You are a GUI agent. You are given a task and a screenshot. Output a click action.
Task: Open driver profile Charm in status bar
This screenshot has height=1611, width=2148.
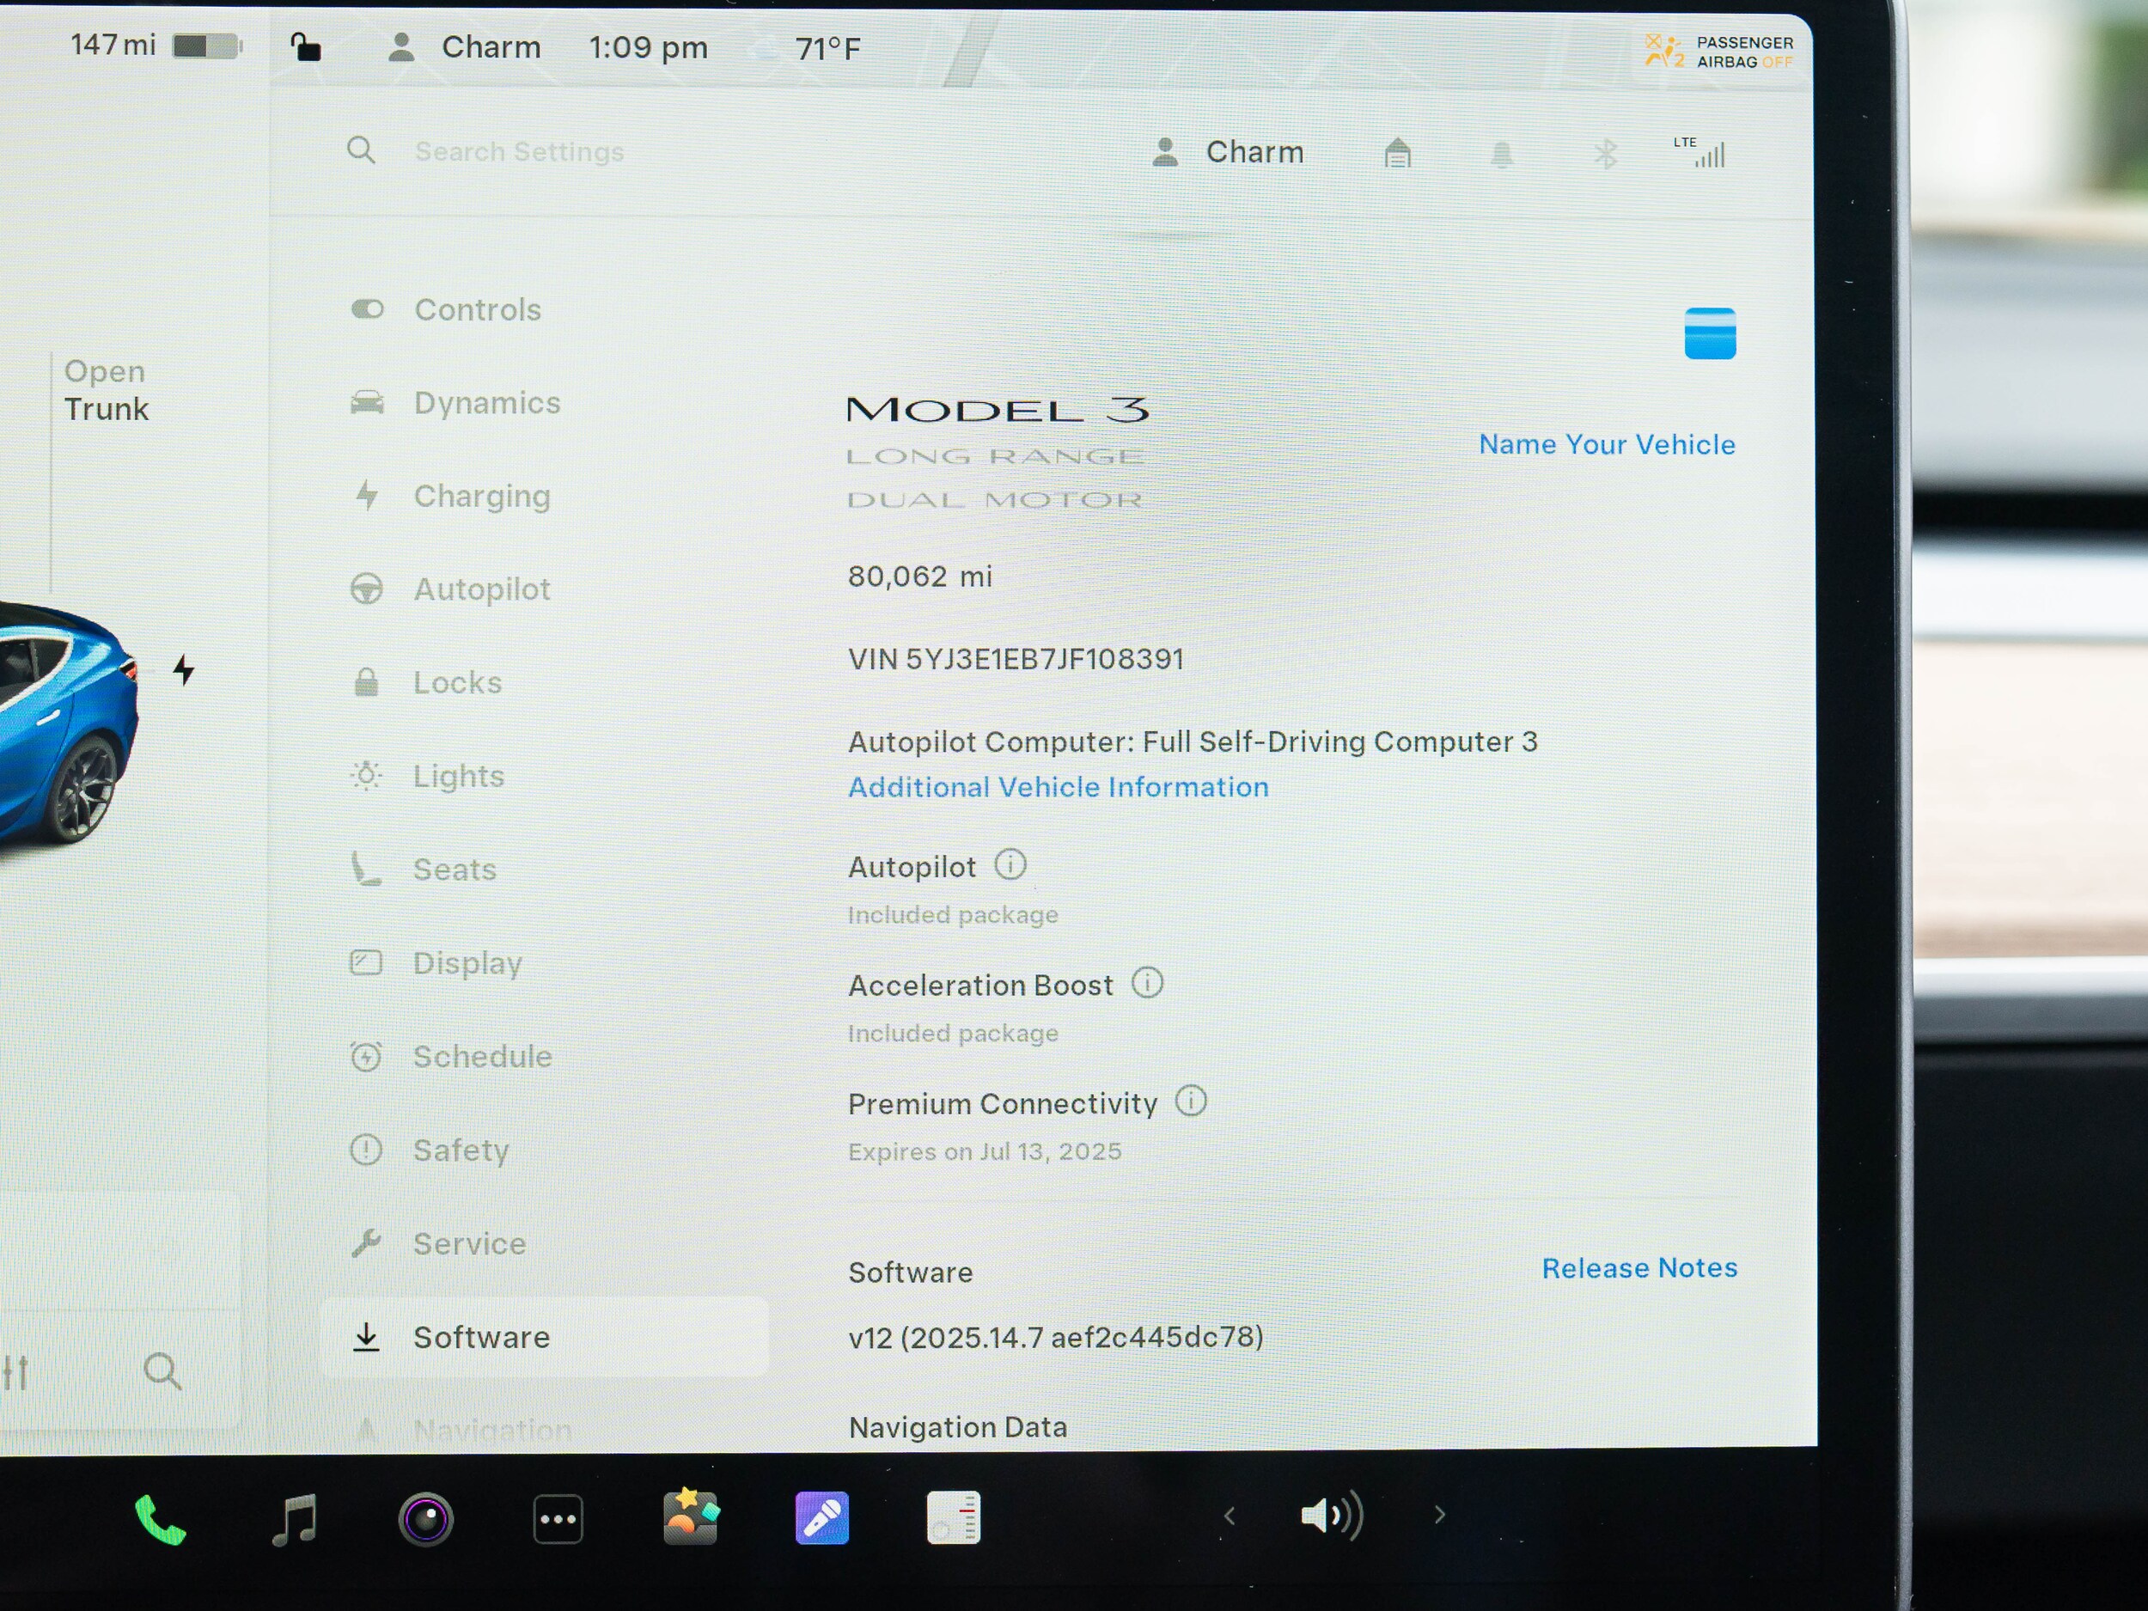pos(464,46)
